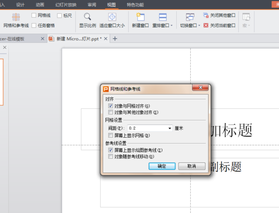Click Arrange Windows (重排窗口) icon
This screenshot has width=279, height=213.
pyautogui.click(x=163, y=17)
